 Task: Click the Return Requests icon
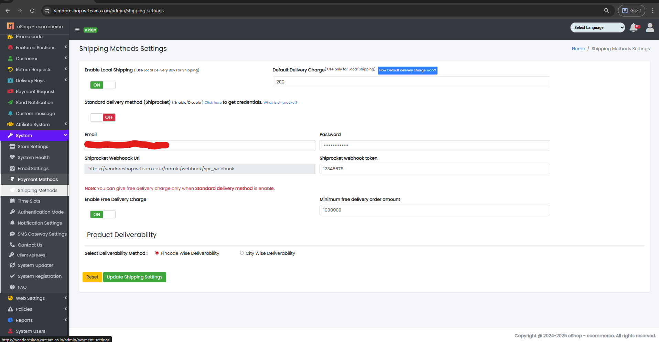pyautogui.click(x=10, y=69)
